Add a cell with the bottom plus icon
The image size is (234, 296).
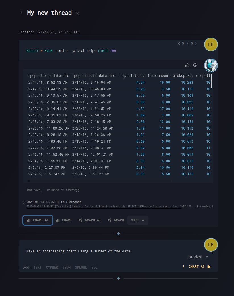coord(118,278)
